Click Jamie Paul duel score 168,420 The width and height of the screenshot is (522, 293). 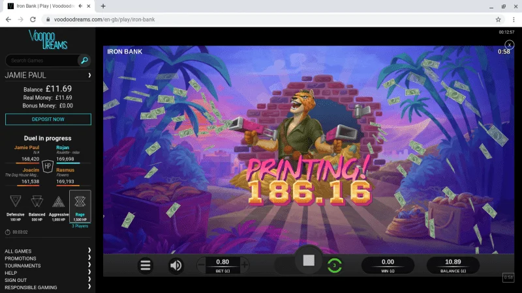[30, 159]
